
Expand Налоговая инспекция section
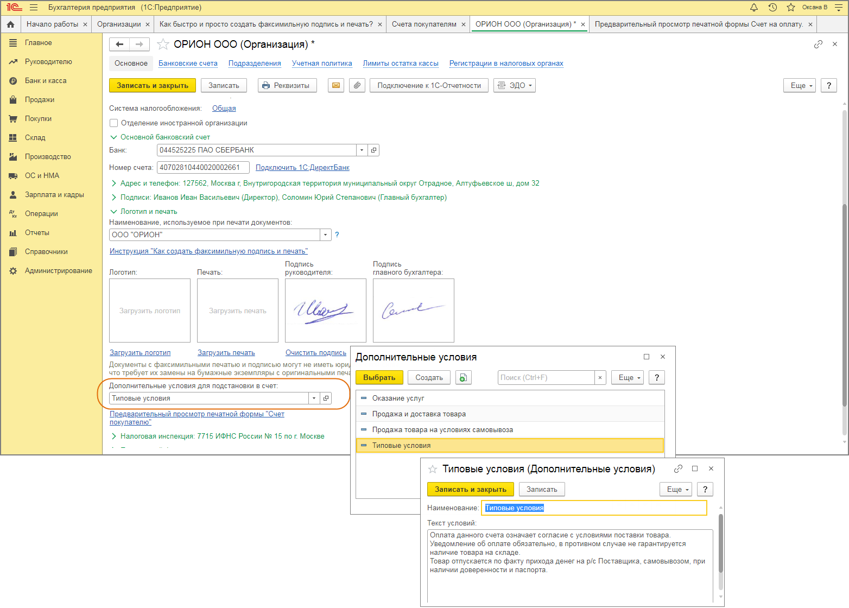coord(217,436)
